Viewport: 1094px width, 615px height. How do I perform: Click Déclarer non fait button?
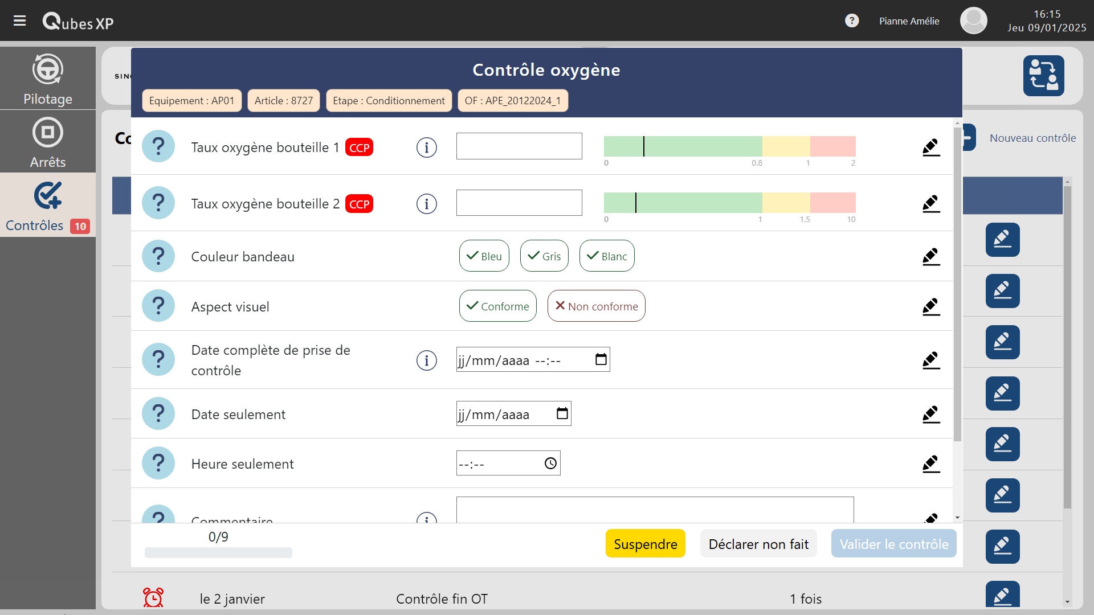coord(758,544)
